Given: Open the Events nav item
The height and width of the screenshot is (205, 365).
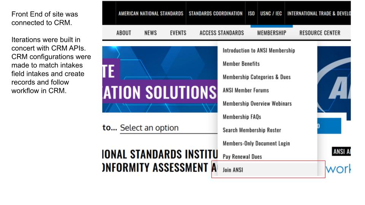Looking at the screenshot, I should [x=178, y=33].
